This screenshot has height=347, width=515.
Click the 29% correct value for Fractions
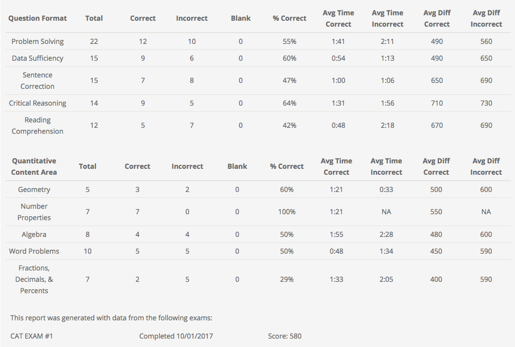(287, 279)
